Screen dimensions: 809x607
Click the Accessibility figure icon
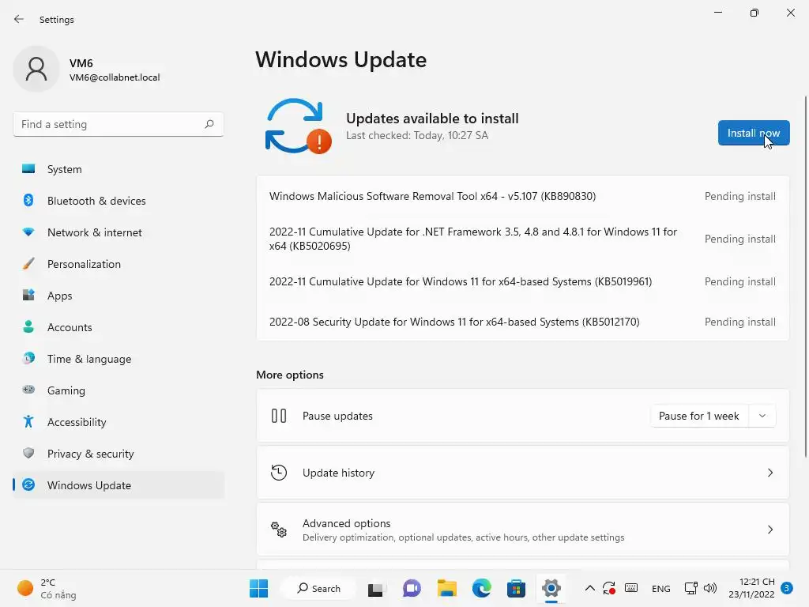(28, 422)
